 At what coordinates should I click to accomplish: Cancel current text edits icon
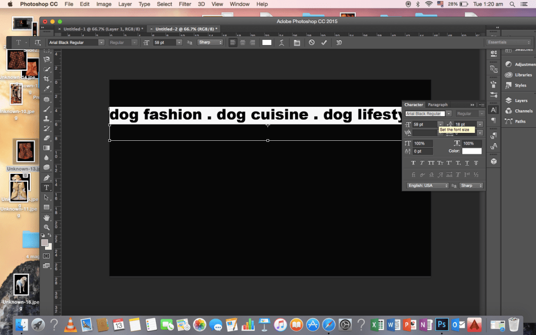coord(311,42)
